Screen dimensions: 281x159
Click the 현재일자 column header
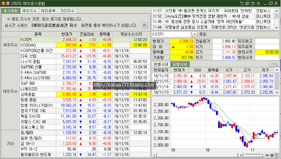coord(161,70)
